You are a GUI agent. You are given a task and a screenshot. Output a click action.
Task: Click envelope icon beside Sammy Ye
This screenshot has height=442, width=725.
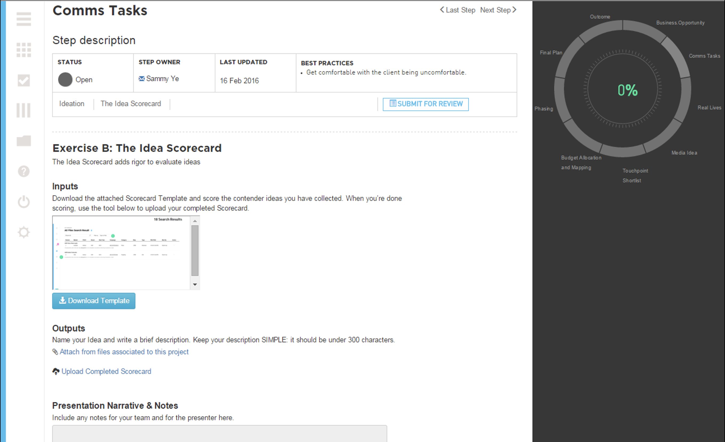coord(141,79)
